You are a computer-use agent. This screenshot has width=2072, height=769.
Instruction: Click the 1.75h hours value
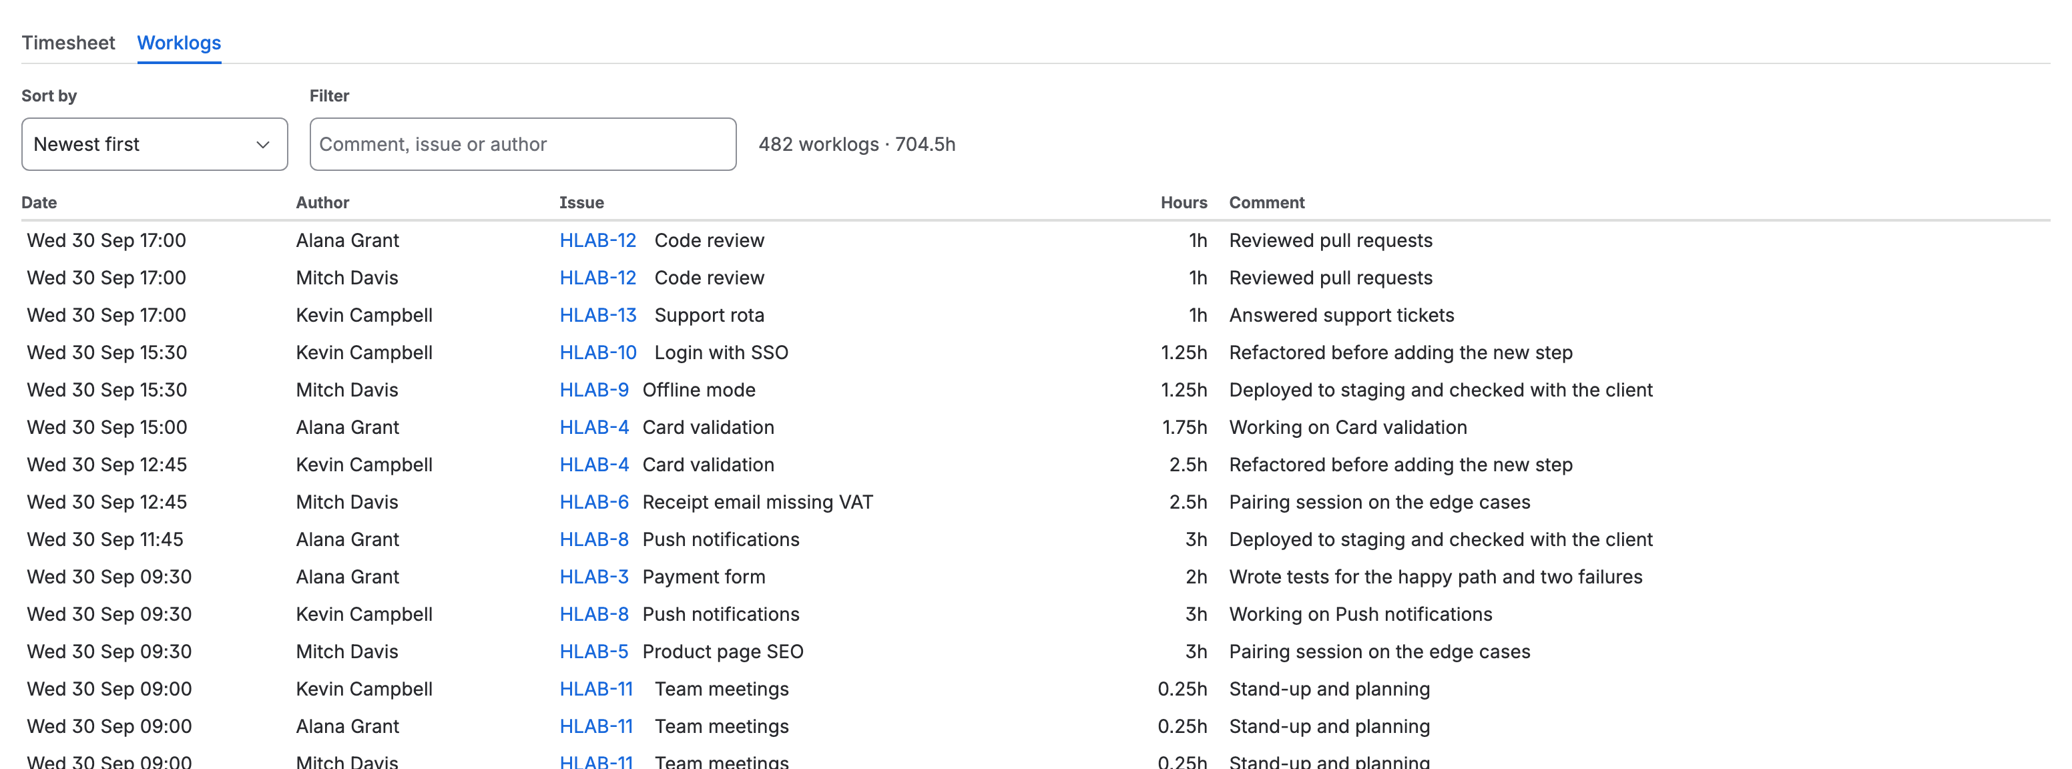(1184, 427)
